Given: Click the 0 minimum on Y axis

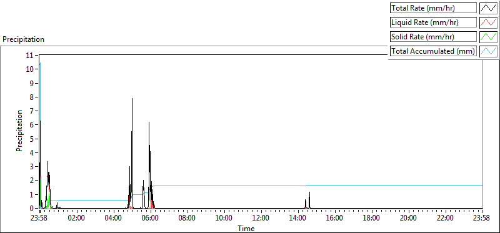Looking at the screenshot, I should click(x=32, y=209).
